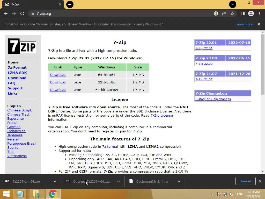Expand options for CustomizeMii 3.11.rar download

[x=179, y=181]
